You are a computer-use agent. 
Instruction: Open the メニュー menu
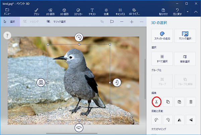pyautogui.click(x=7, y=12)
